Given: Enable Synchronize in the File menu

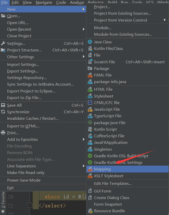Looking at the screenshot, I should pyautogui.click(x=18, y=112).
